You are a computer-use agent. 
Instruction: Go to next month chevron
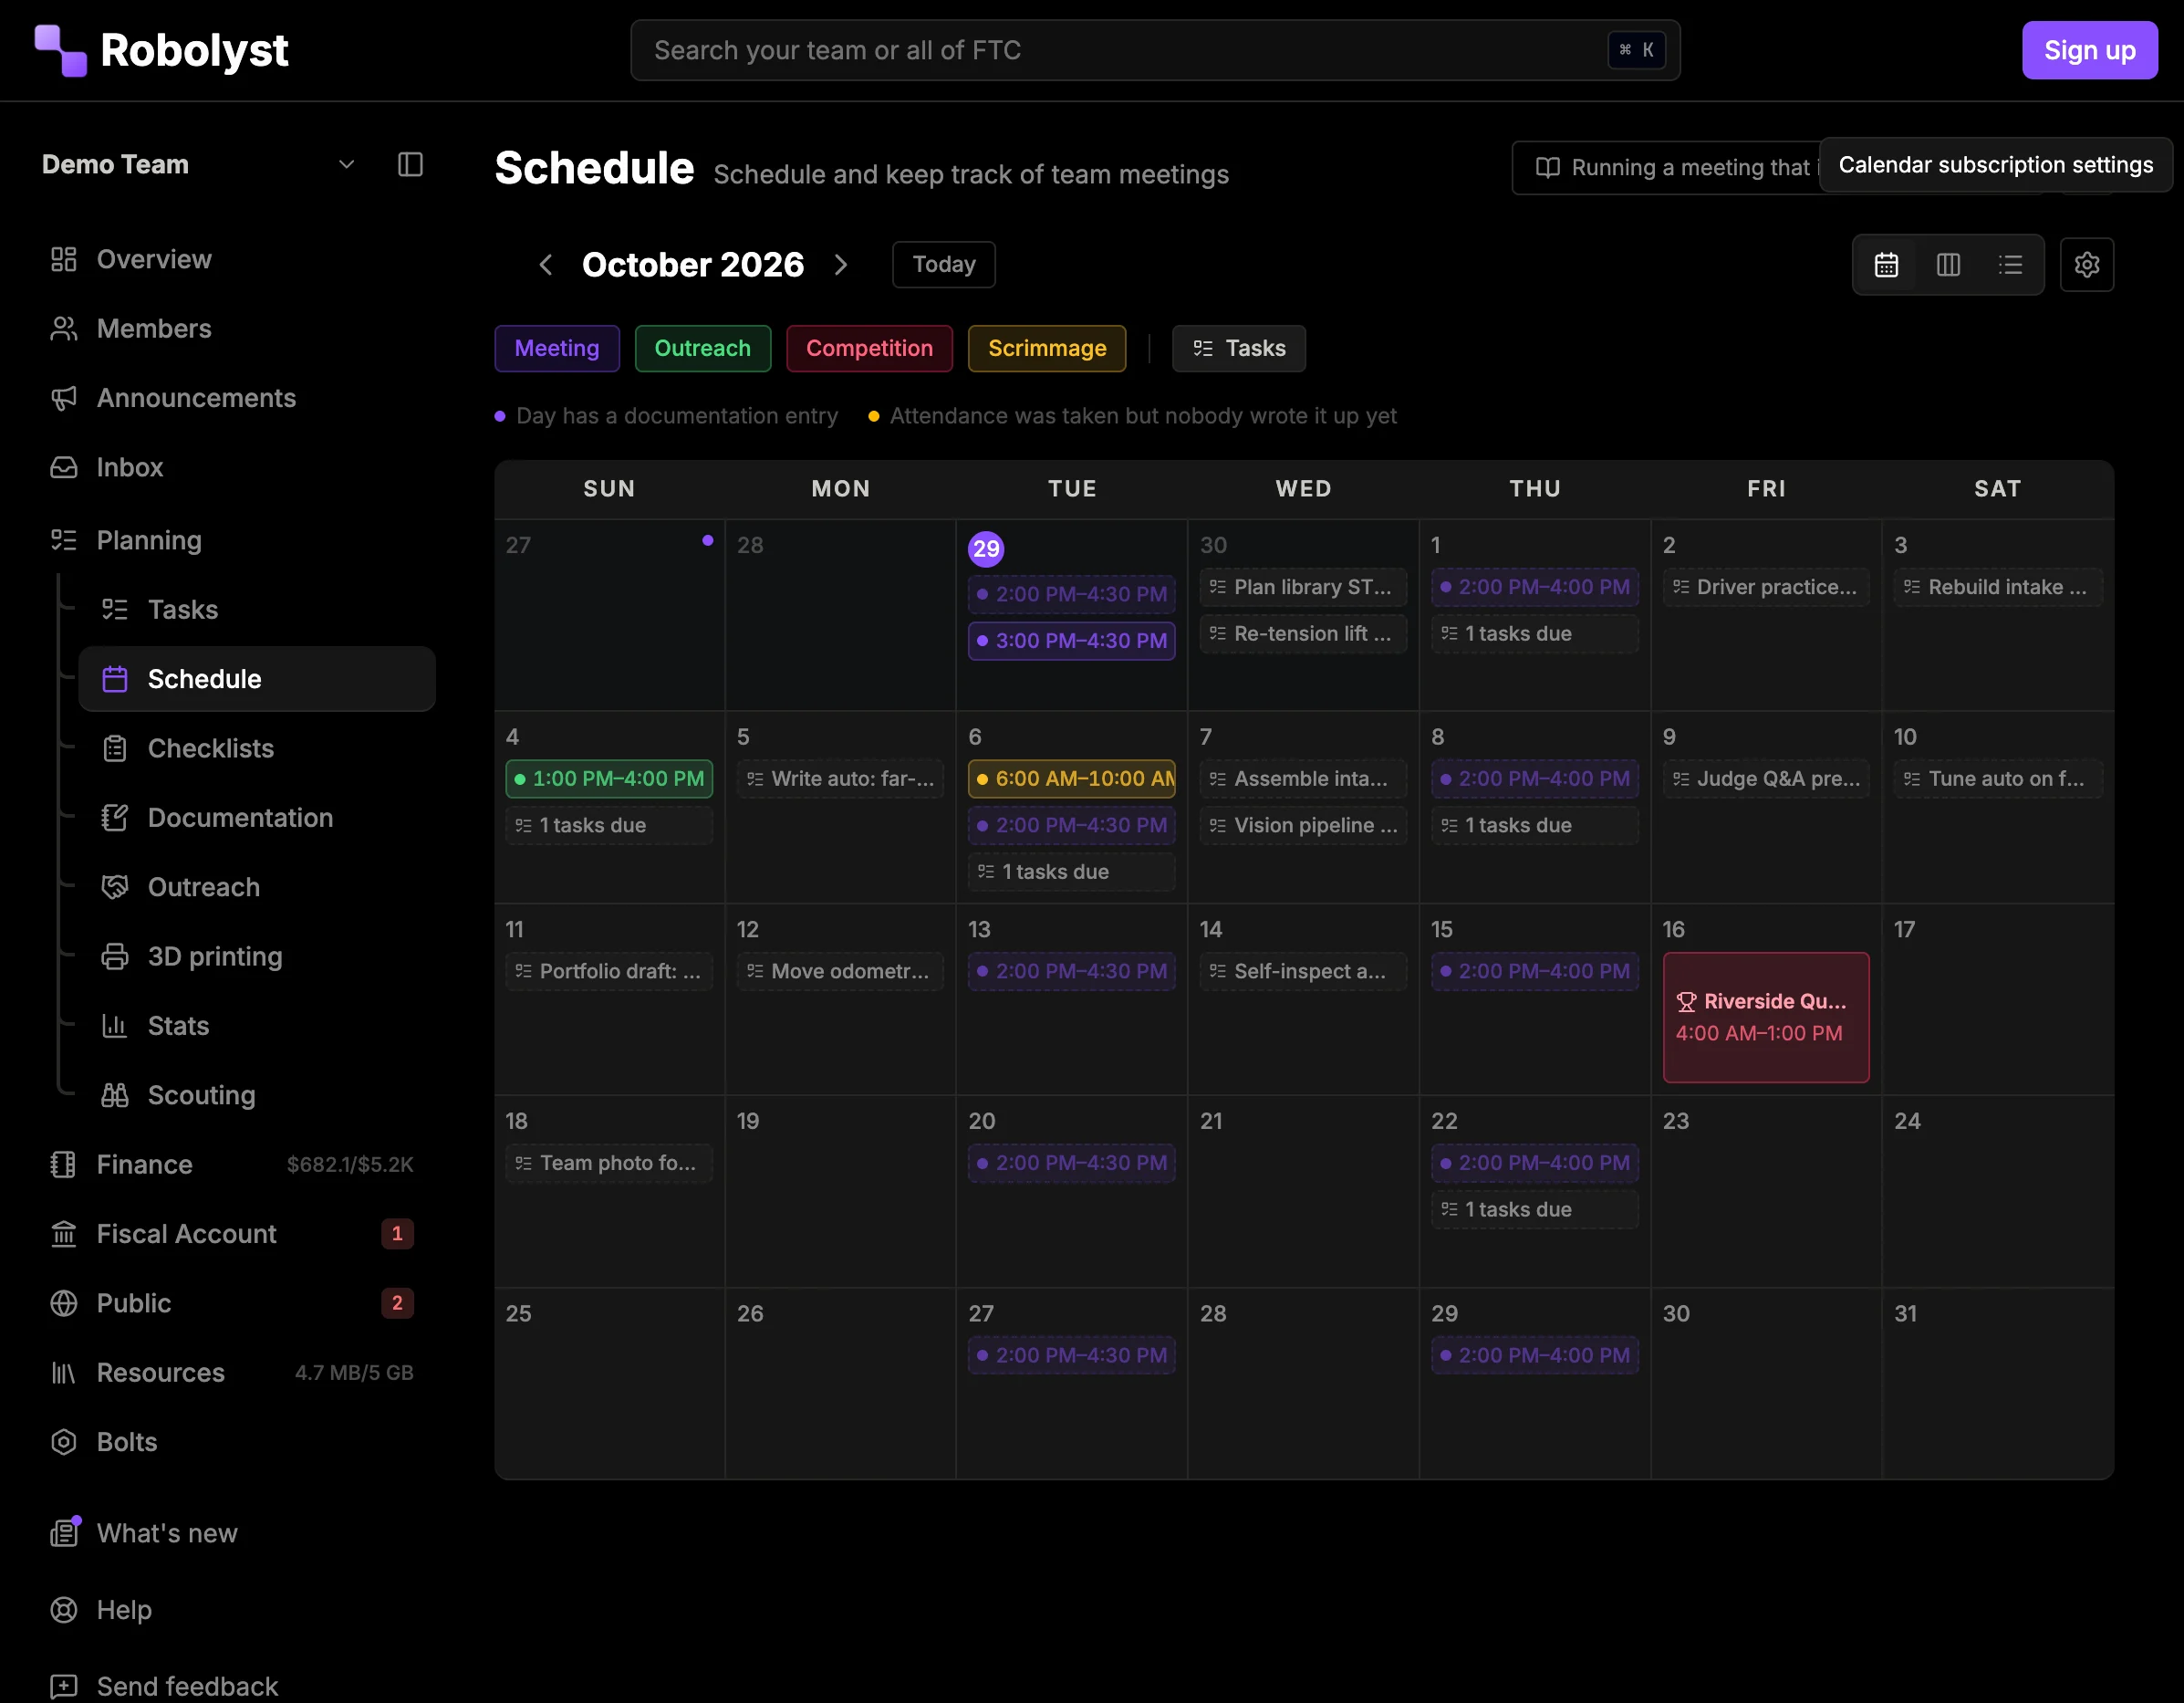pos(840,266)
